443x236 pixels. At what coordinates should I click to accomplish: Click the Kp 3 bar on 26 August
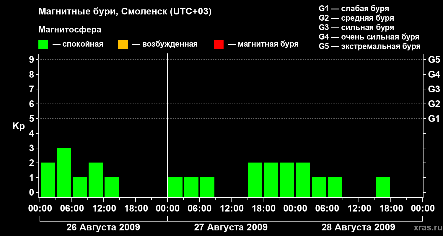64,172
